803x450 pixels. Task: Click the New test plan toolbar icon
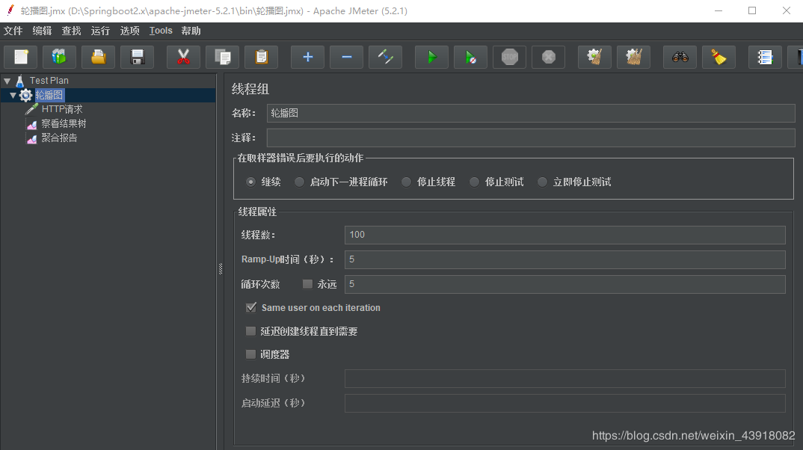(x=21, y=57)
